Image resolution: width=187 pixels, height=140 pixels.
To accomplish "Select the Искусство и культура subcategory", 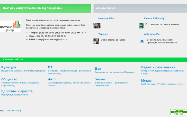I will [x=12, y=71].
